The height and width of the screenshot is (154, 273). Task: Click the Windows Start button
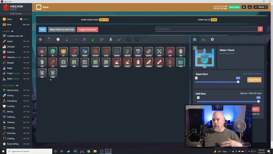3,151
